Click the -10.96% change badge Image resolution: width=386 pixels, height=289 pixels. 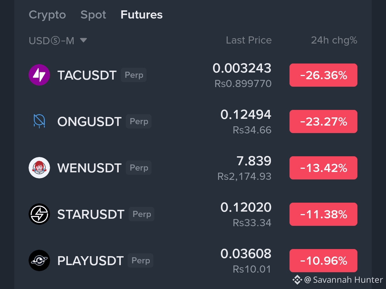click(323, 260)
